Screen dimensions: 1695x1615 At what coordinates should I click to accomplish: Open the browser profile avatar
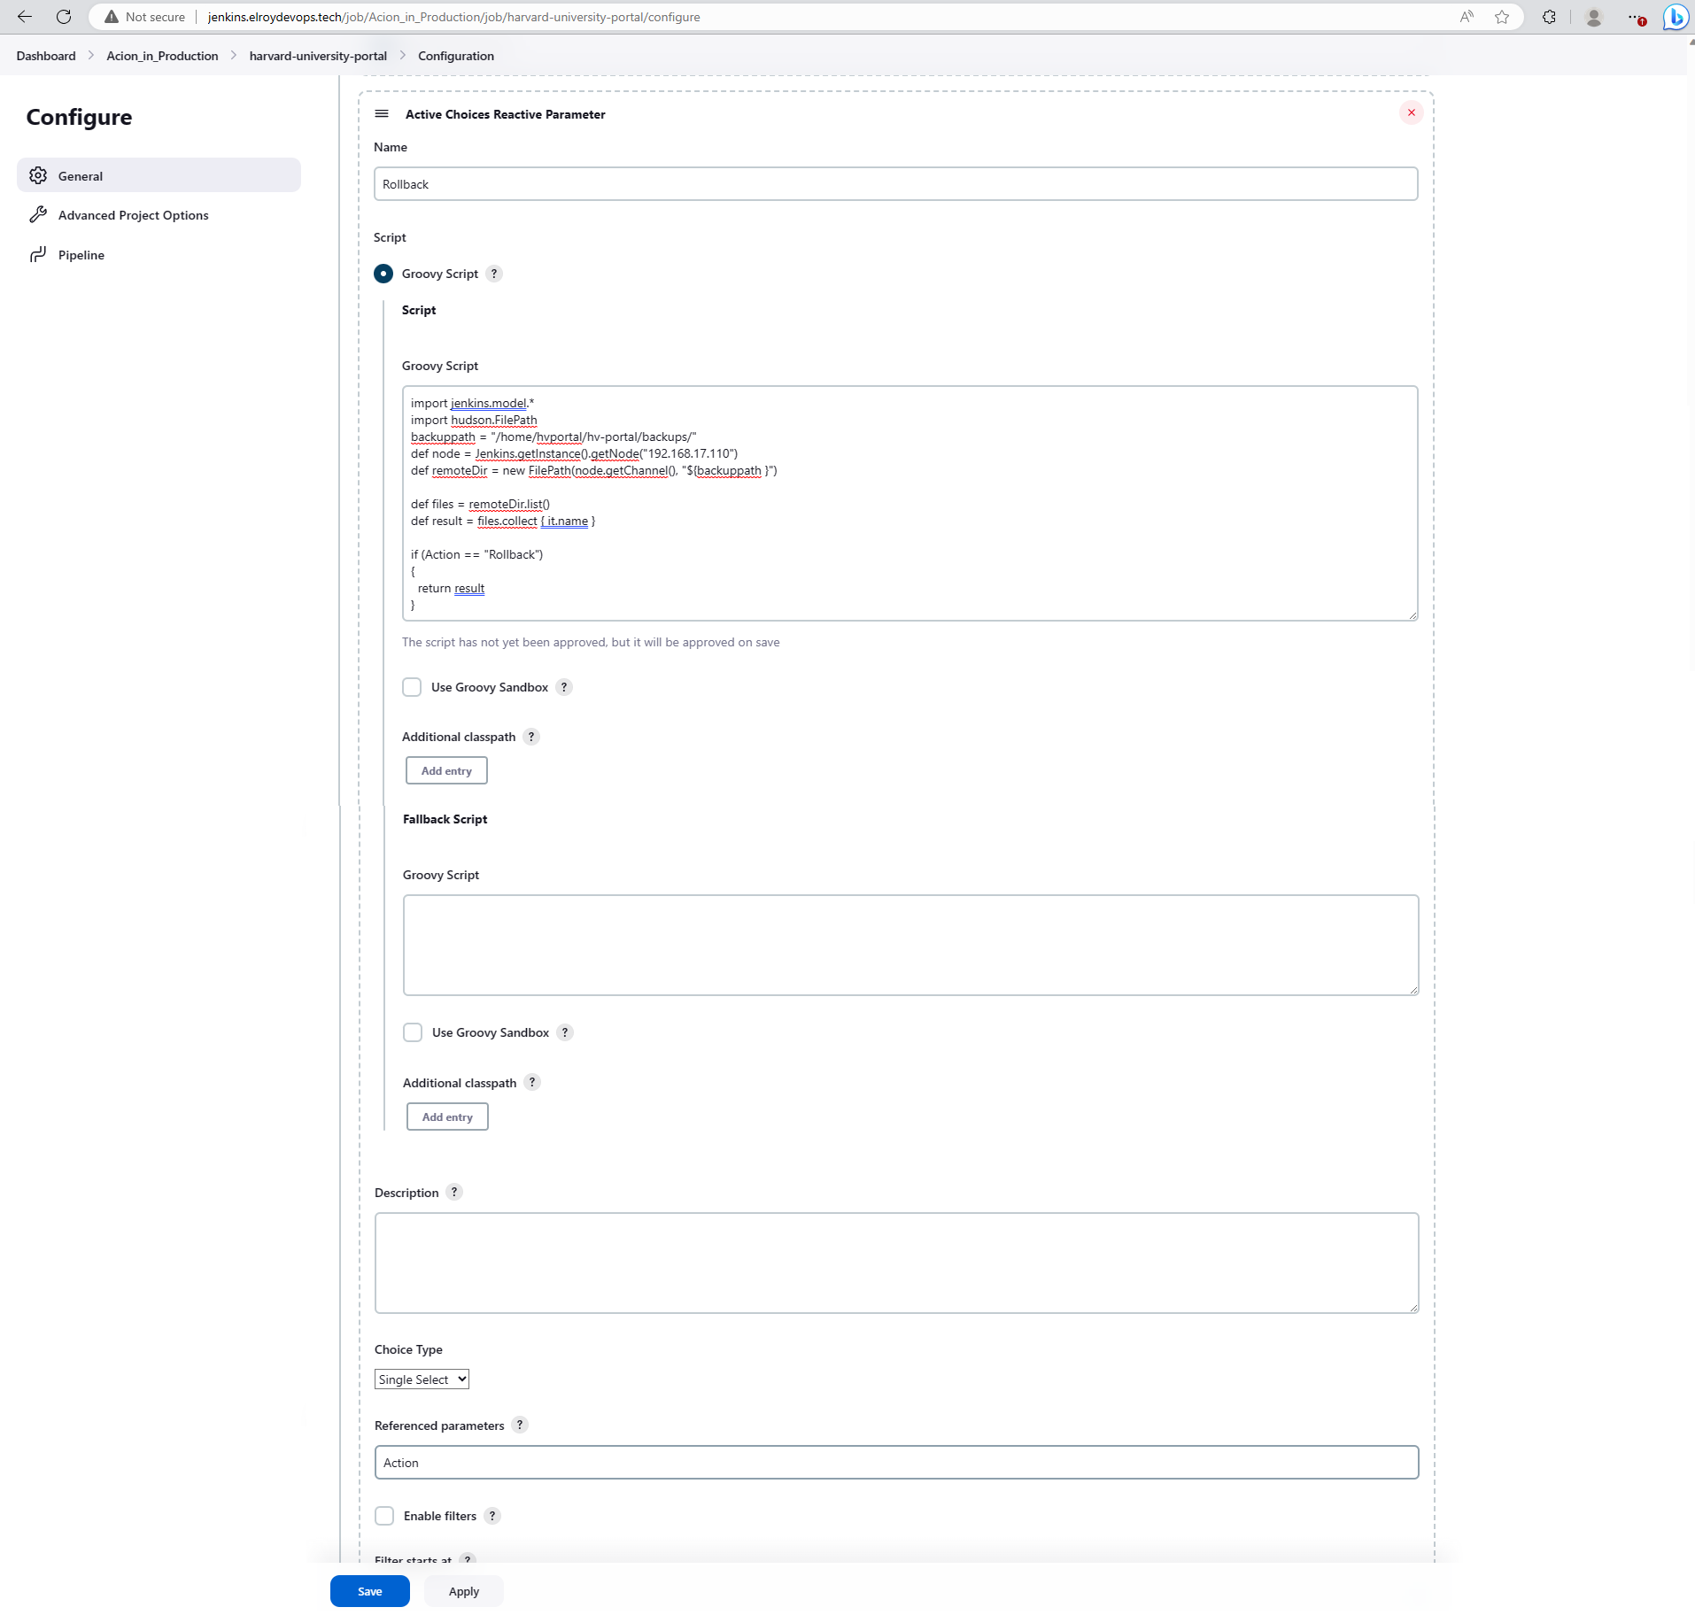coord(1593,17)
